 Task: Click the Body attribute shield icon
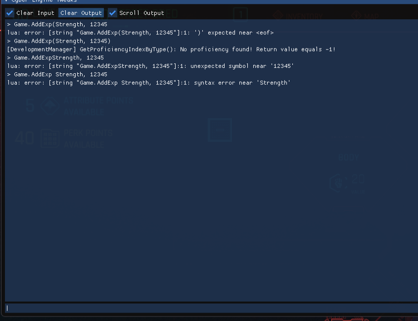tap(339, 183)
